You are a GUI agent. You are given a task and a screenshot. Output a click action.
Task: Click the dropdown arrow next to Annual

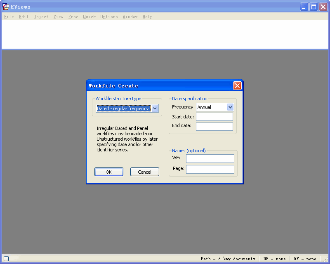(231, 106)
